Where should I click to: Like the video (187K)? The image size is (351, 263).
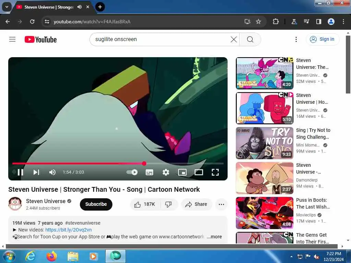(x=145, y=204)
